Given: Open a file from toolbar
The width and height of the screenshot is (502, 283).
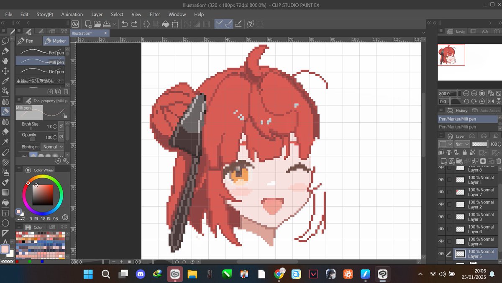Looking at the screenshot, I should click(x=97, y=24).
